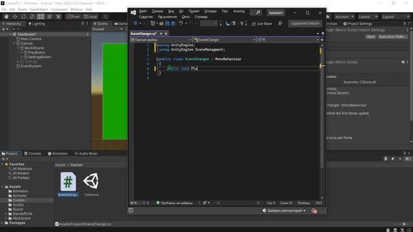Click the Visual Studio logo icon
This screenshot has height=232, width=413.
click(x=134, y=12)
